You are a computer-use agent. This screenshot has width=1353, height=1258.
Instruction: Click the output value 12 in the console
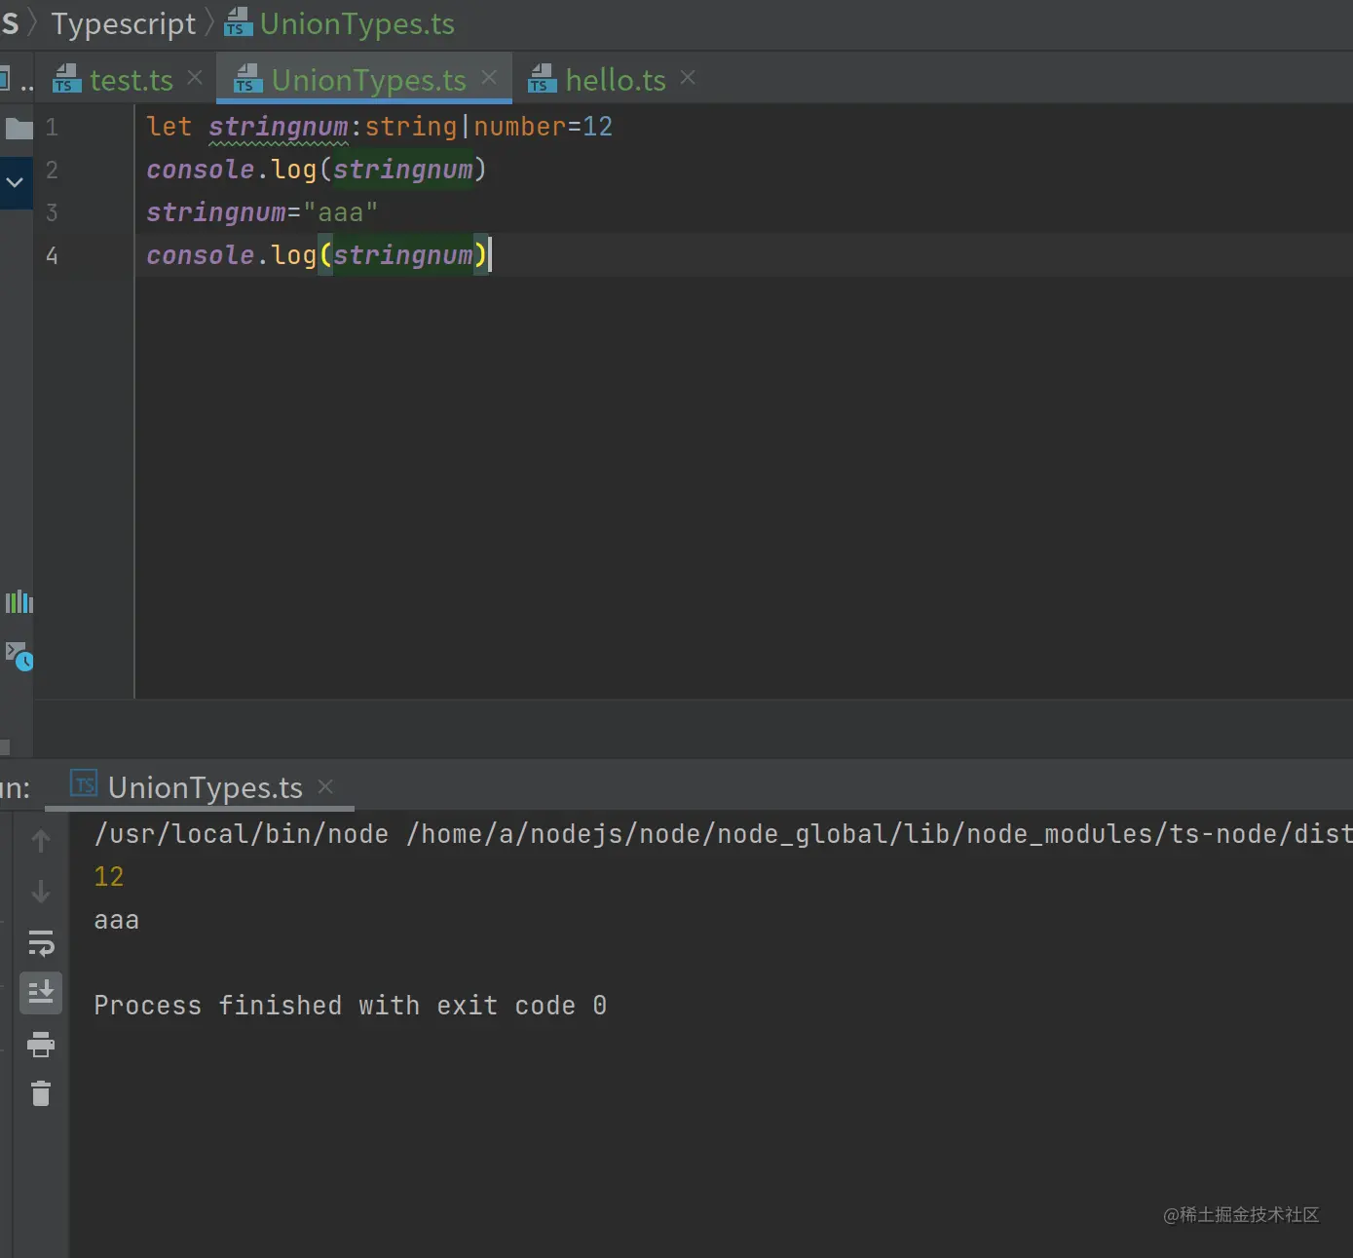click(109, 877)
